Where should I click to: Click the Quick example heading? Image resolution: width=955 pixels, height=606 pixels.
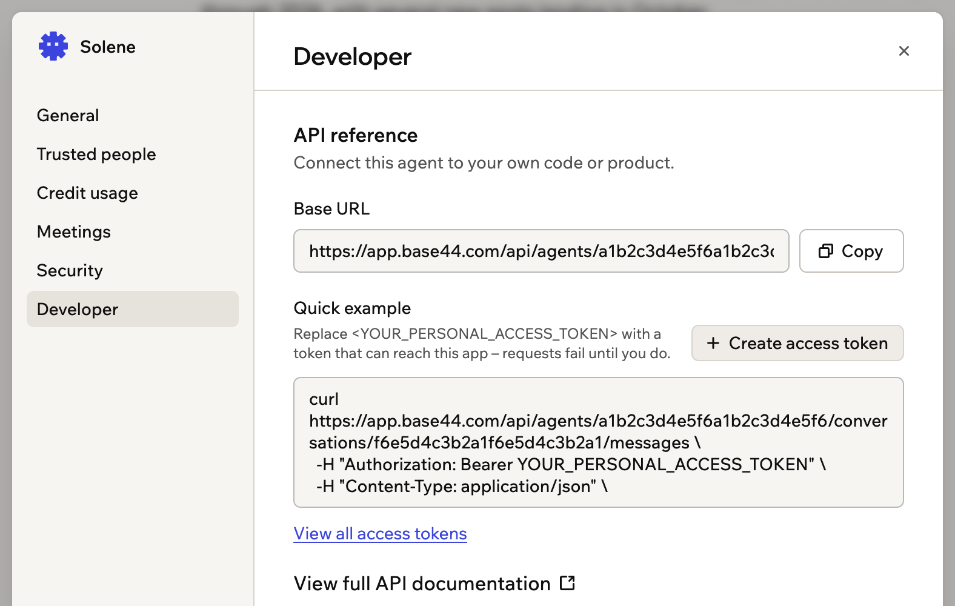(x=352, y=308)
